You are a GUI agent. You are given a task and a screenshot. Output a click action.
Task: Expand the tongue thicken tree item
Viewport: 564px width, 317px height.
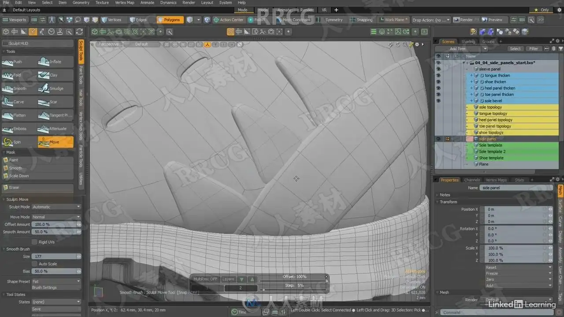pyautogui.click(x=471, y=76)
